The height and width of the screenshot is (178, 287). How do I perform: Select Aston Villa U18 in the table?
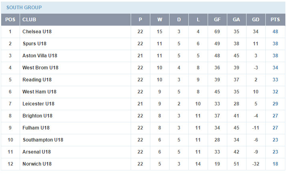[x=40, y=56]
